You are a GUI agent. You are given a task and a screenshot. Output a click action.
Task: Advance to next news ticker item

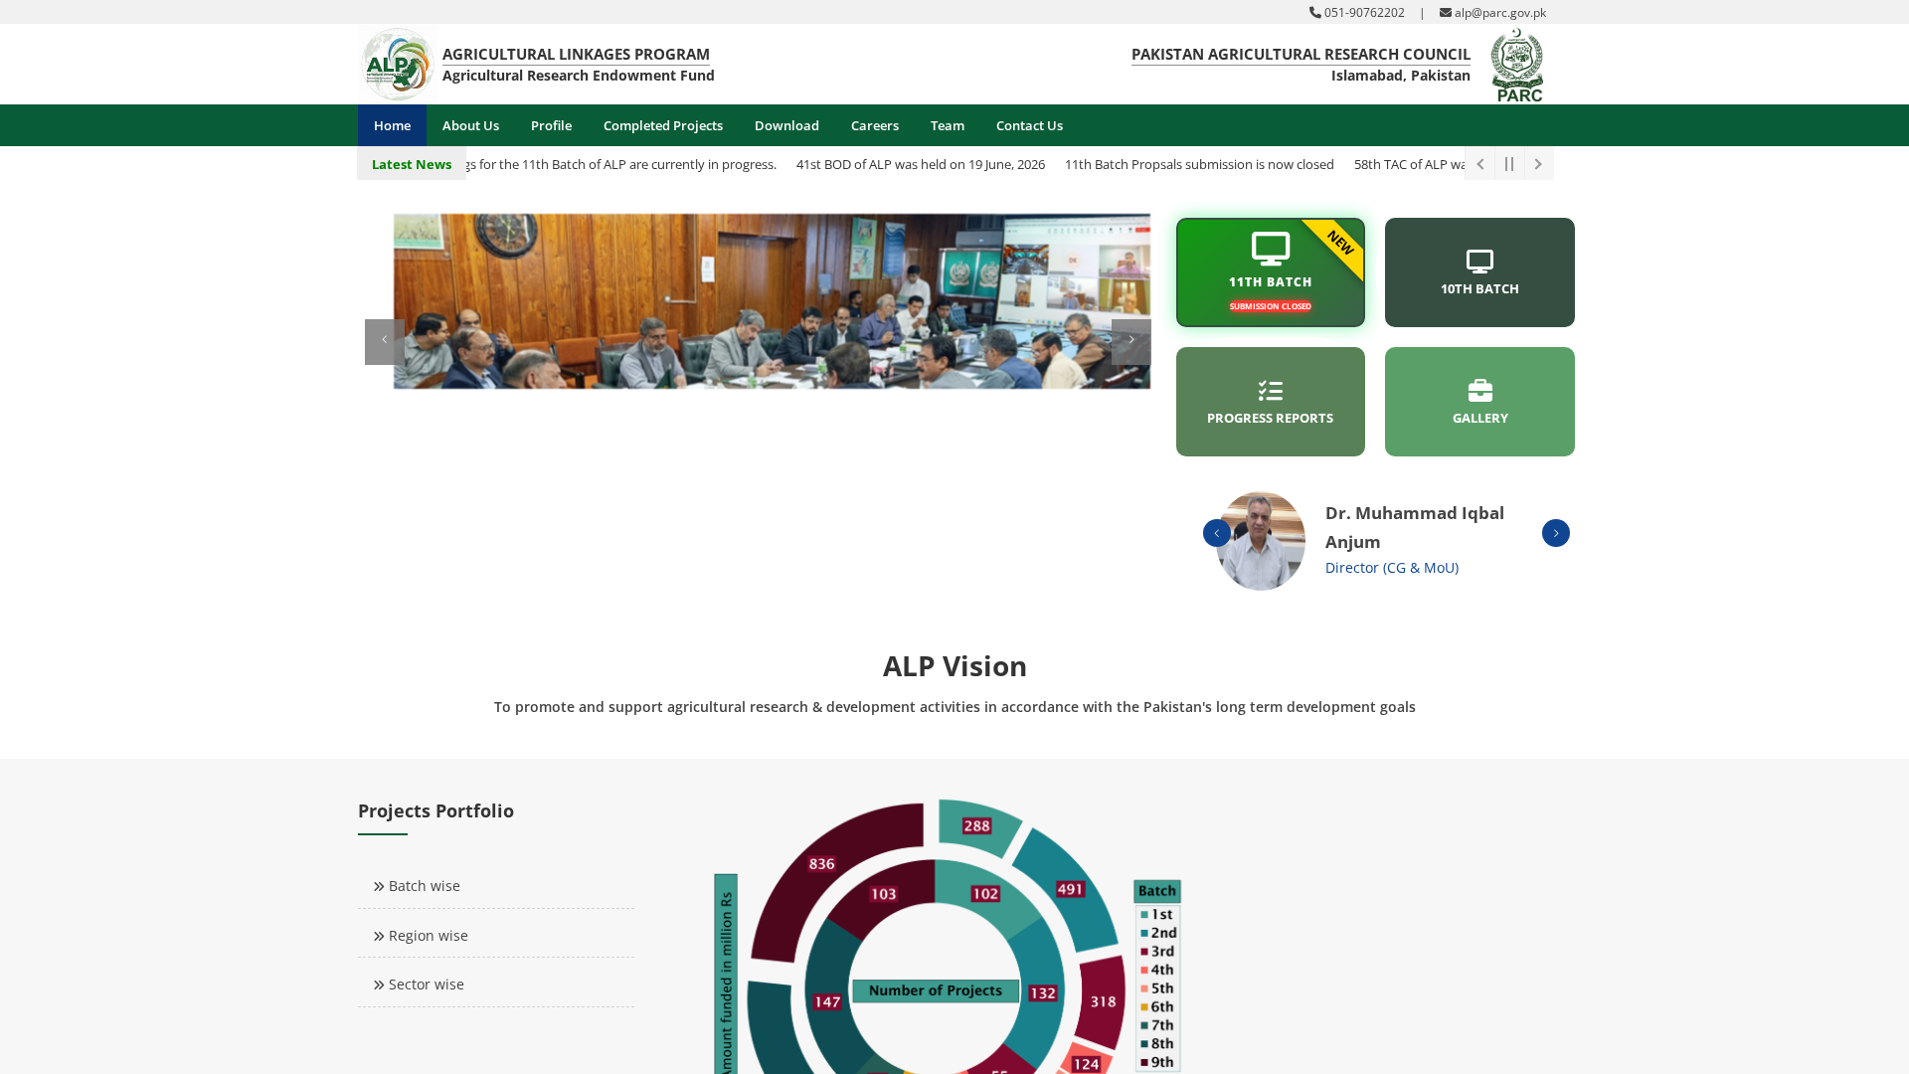point(1538,164)
